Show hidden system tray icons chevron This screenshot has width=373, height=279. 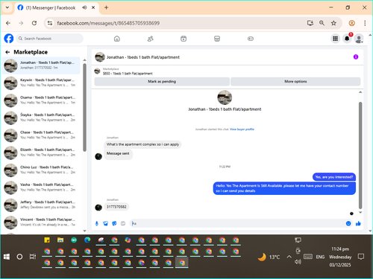coord(289,257)
